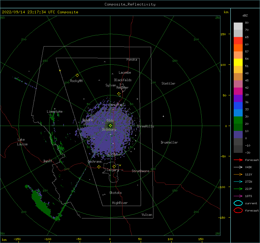Click the HighRiver town label
This screenshot has width=260, height=243.
coord(120,203)
